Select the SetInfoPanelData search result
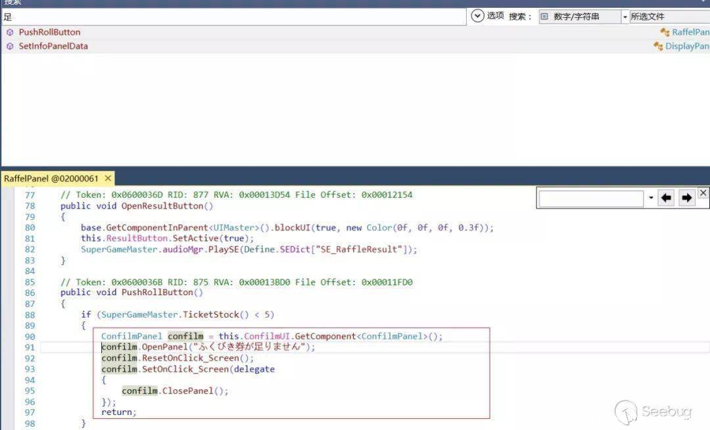The image size is (710, 430). (53, 47)
